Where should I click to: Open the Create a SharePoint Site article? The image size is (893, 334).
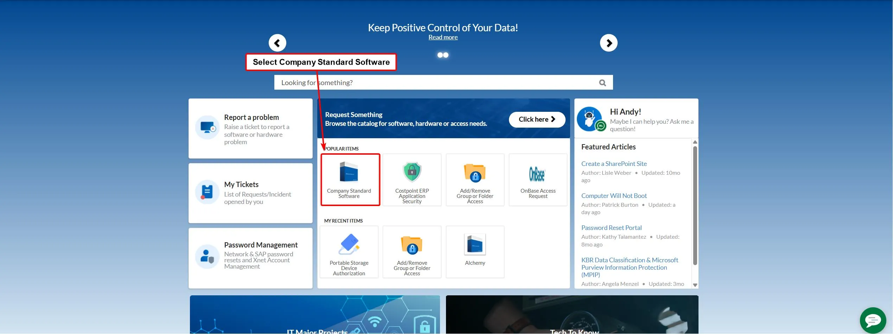pyautogui.click(x=614, y=163)
